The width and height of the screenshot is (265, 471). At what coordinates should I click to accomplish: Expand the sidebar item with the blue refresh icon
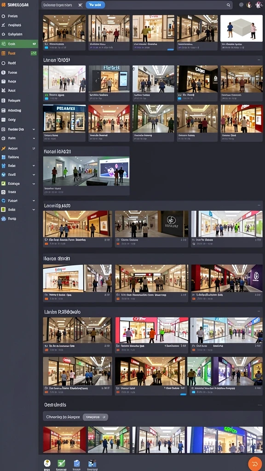[34, 201]
